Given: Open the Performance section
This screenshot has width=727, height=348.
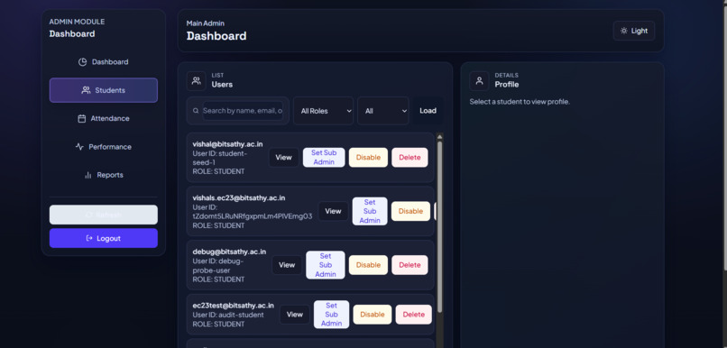Looking at the screenshot, I should point(104,147).
